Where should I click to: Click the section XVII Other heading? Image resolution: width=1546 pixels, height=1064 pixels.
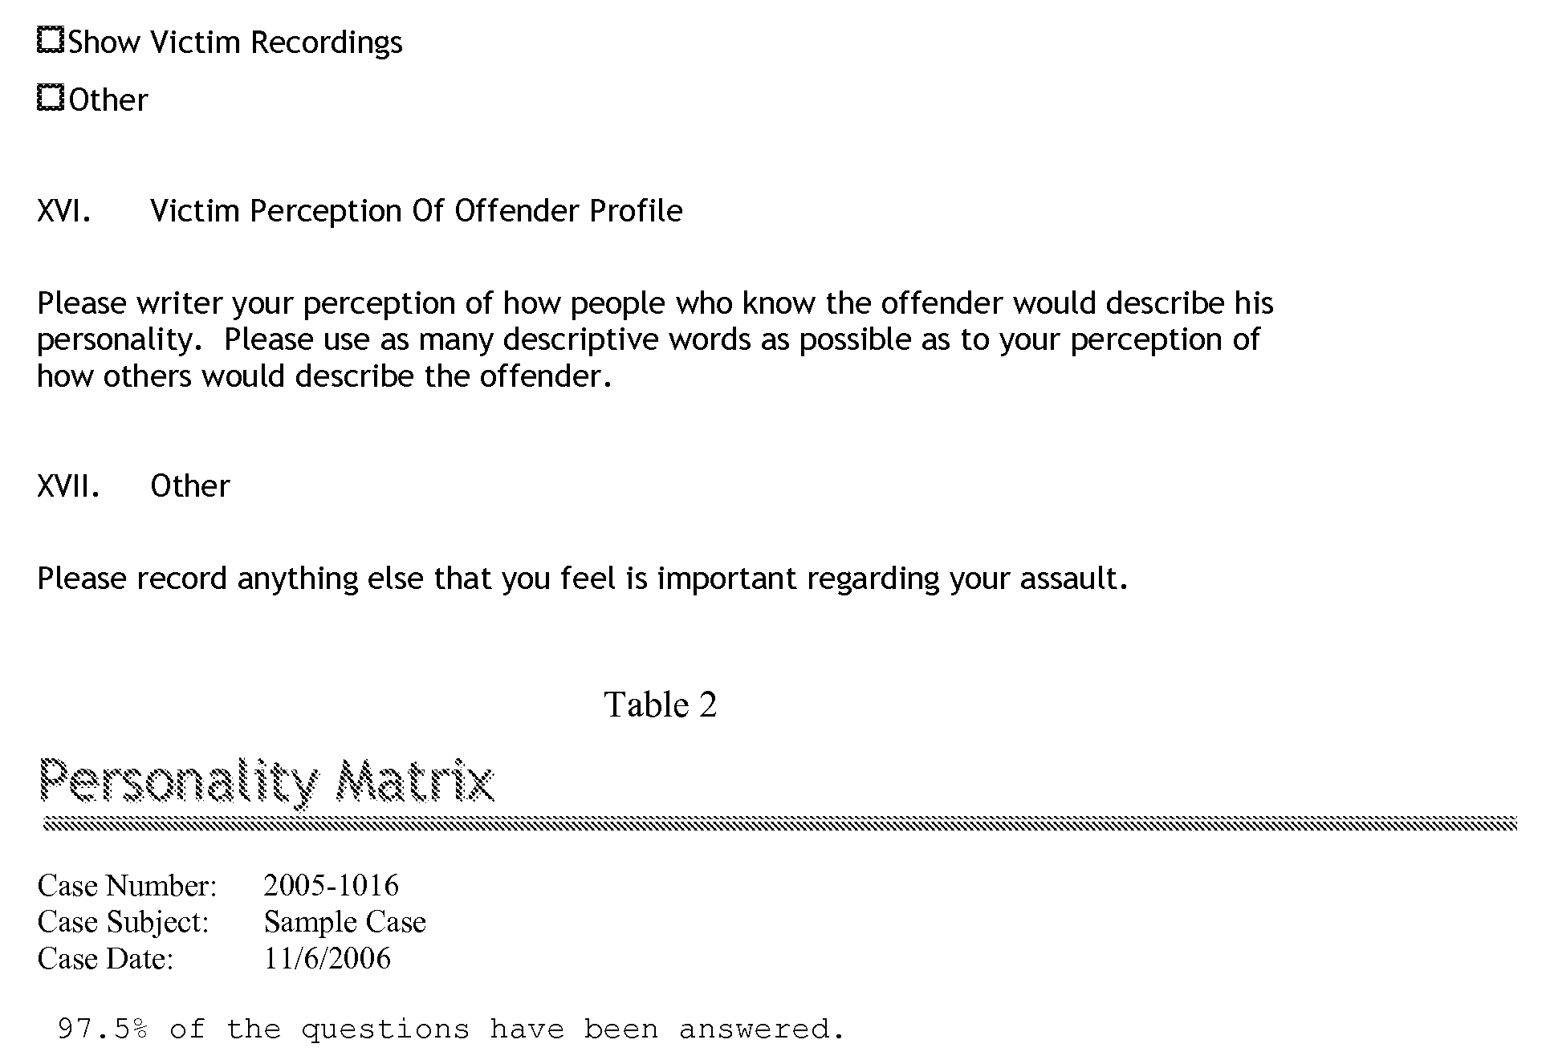(x=190, y=486)
